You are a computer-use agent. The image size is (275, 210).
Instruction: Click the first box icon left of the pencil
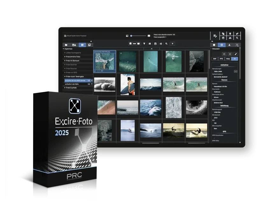click(224, 54)
